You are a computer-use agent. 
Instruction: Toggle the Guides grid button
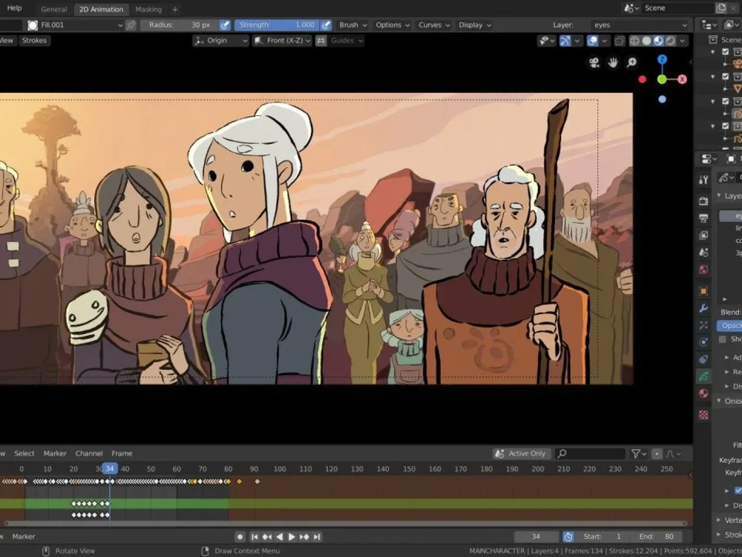(321, 41)
